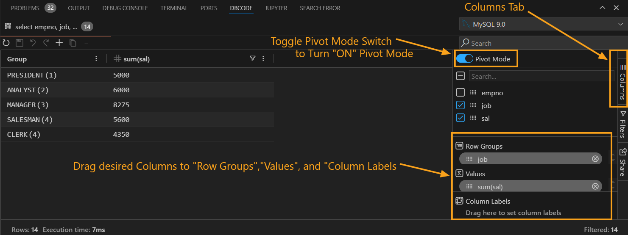This screenshot has height=235, width=628.
Task: Click the column icon next to empno
Action: point(473,93)
